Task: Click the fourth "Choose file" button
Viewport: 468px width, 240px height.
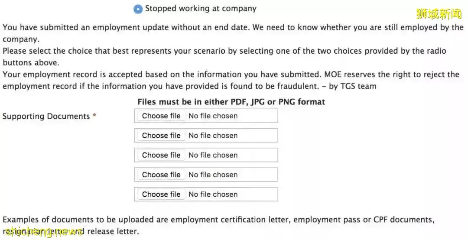Action: point(161,175)
